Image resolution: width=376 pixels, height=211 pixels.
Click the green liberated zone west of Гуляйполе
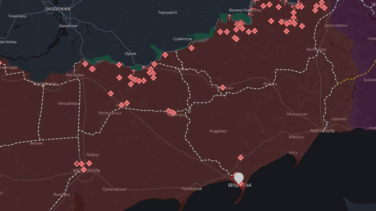point(157,49)
